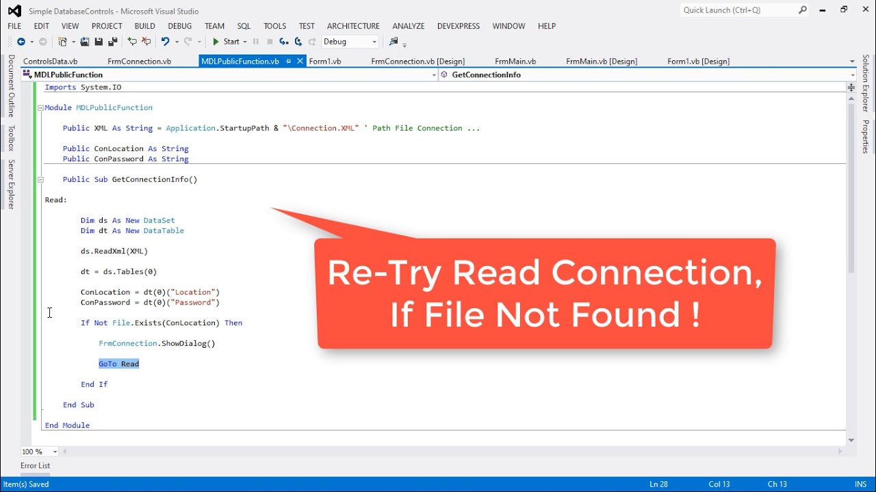Open the DEBUG menu
This screenshot has width=876, height=492.
pyautogui.click(x=180, y=26)
